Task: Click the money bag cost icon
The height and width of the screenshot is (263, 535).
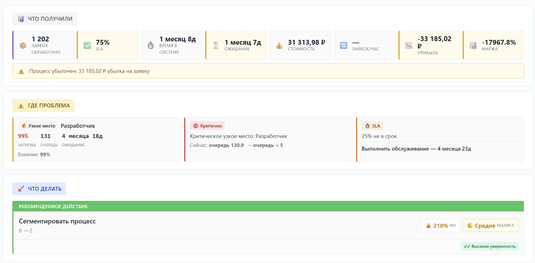Action: (x=279, y=46)
